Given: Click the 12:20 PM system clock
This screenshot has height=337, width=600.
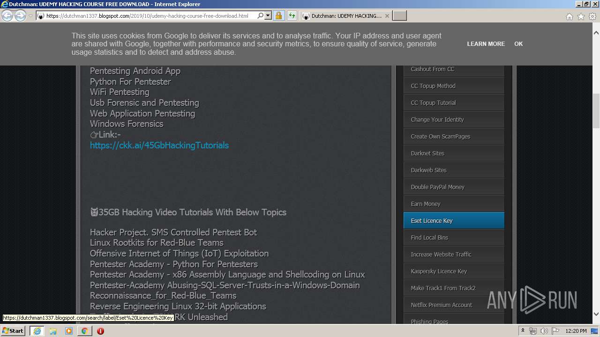Looking at the screenshot, I should click(576, 331).
